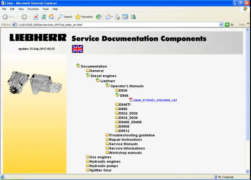Open the address bar dropdown arrow
This screenshot has height=180, width=251.
click(221, 25)
